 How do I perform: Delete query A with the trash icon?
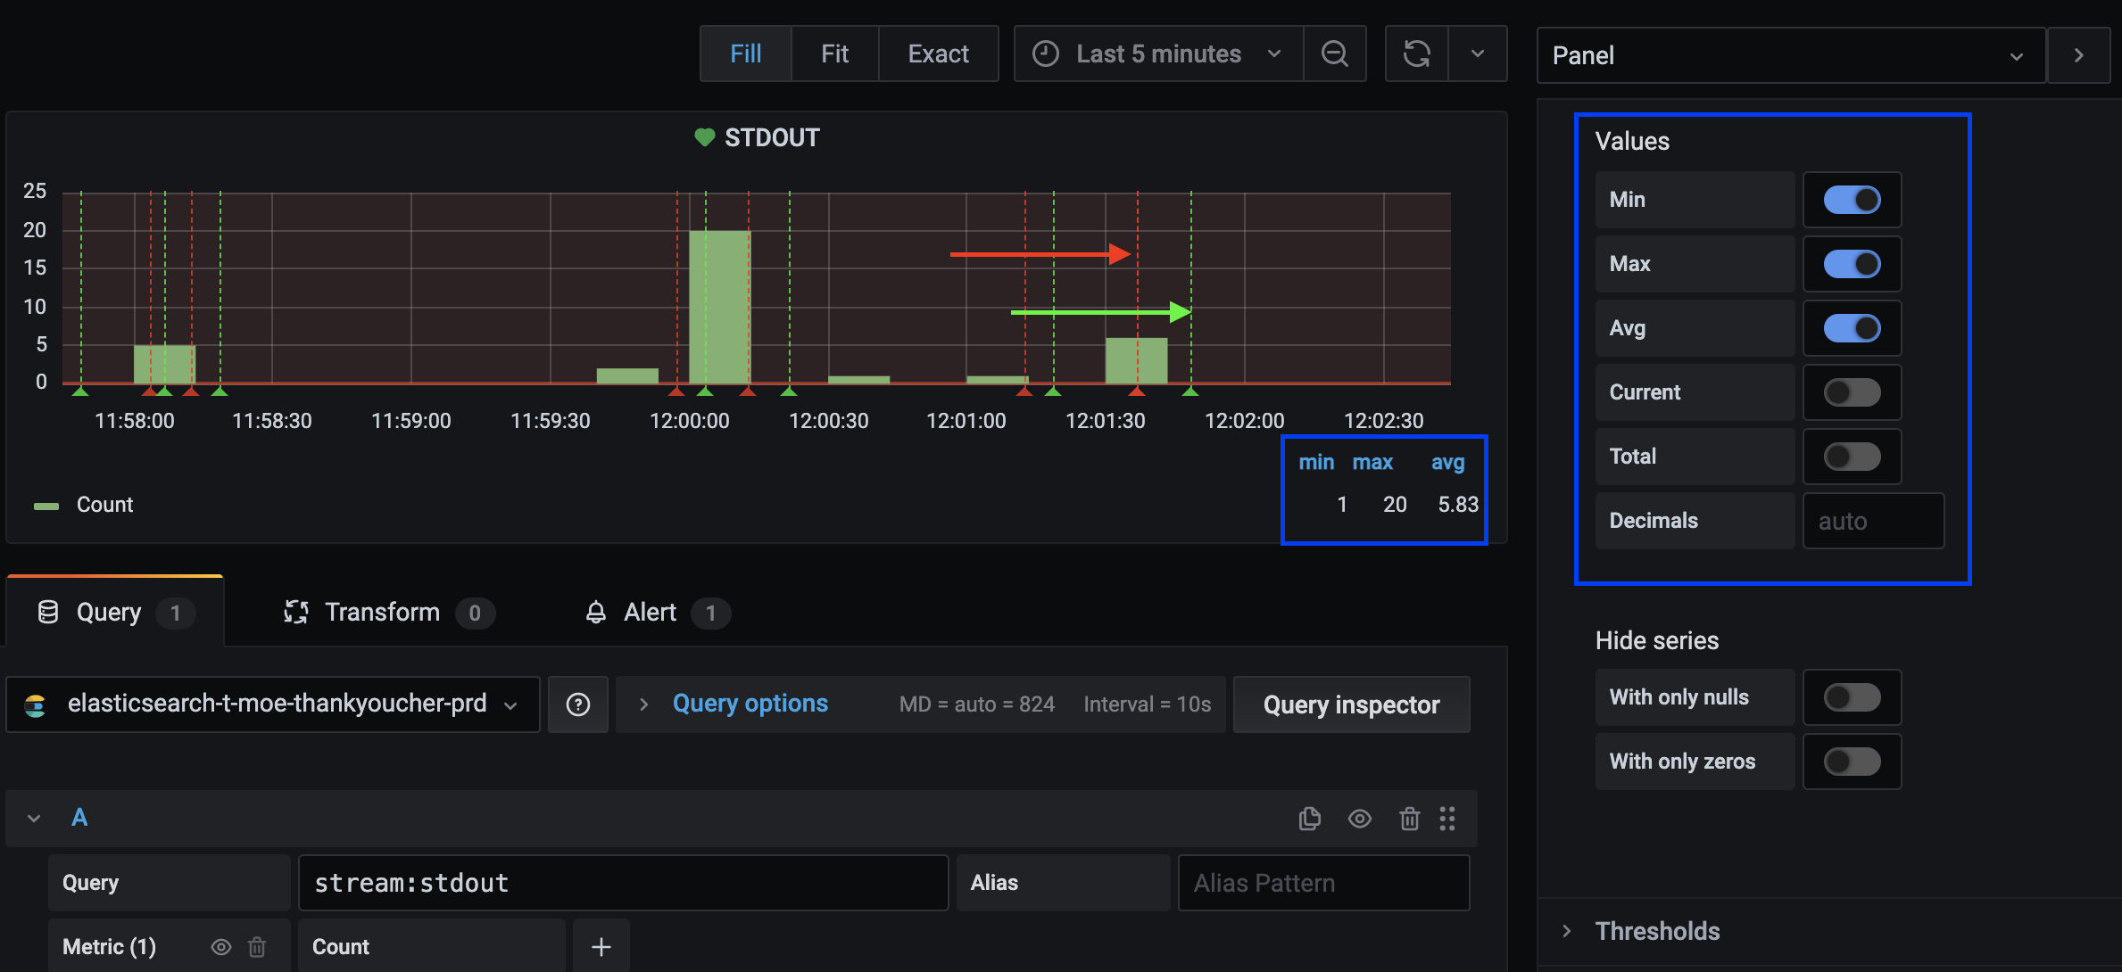pos(1409,819)
